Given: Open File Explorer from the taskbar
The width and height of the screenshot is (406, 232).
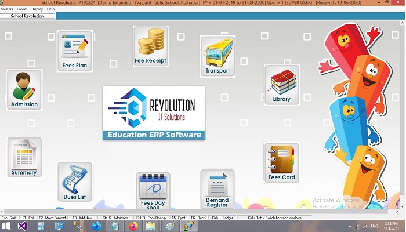Looking at the screenshot, I should [x=151, y=226].
